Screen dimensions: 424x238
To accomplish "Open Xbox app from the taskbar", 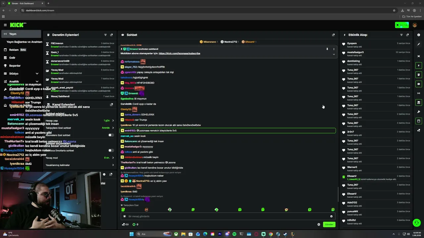I will coord(176,234).
